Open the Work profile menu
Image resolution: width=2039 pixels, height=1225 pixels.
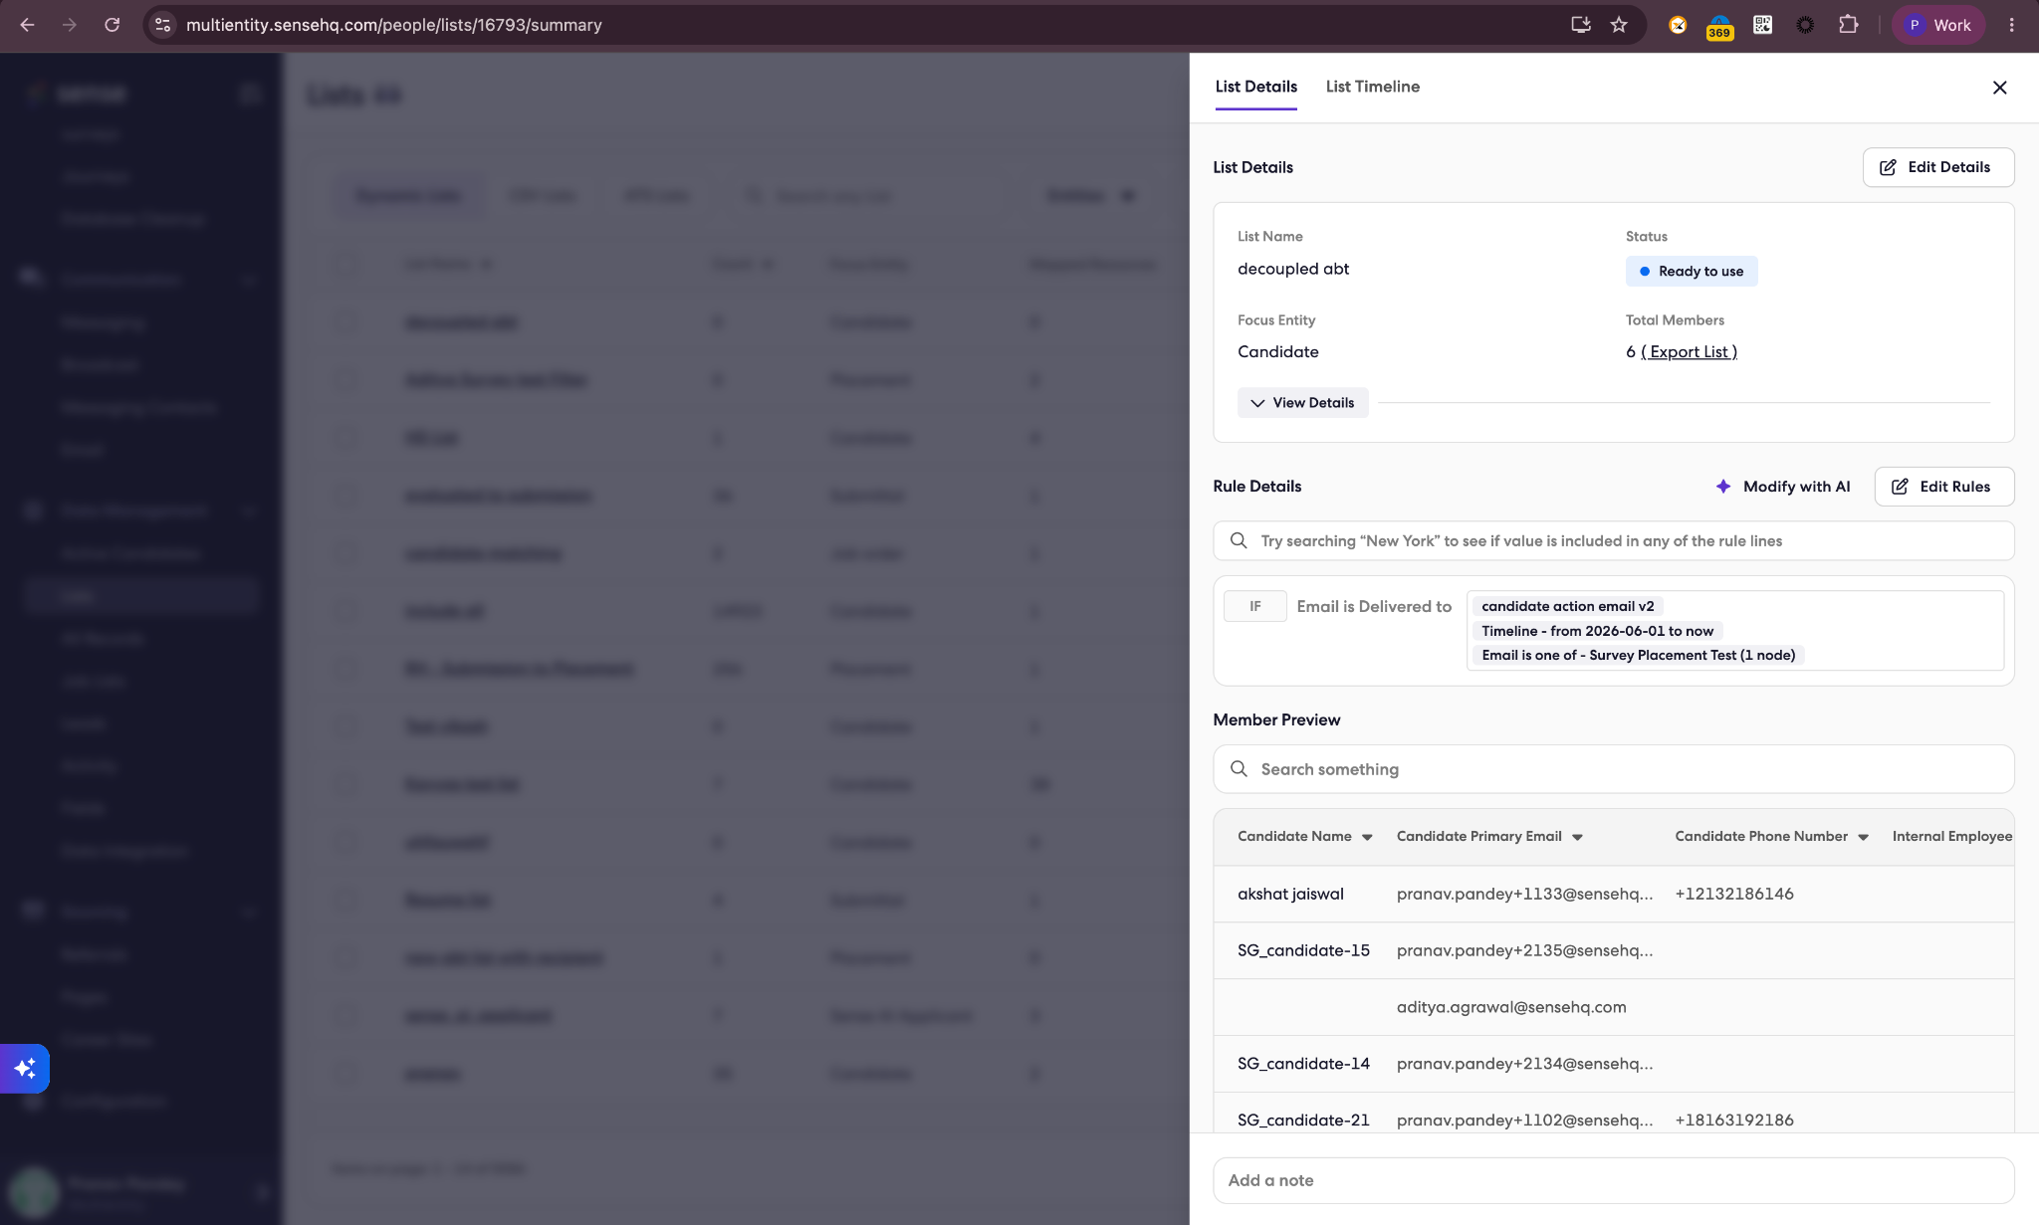1937,25
